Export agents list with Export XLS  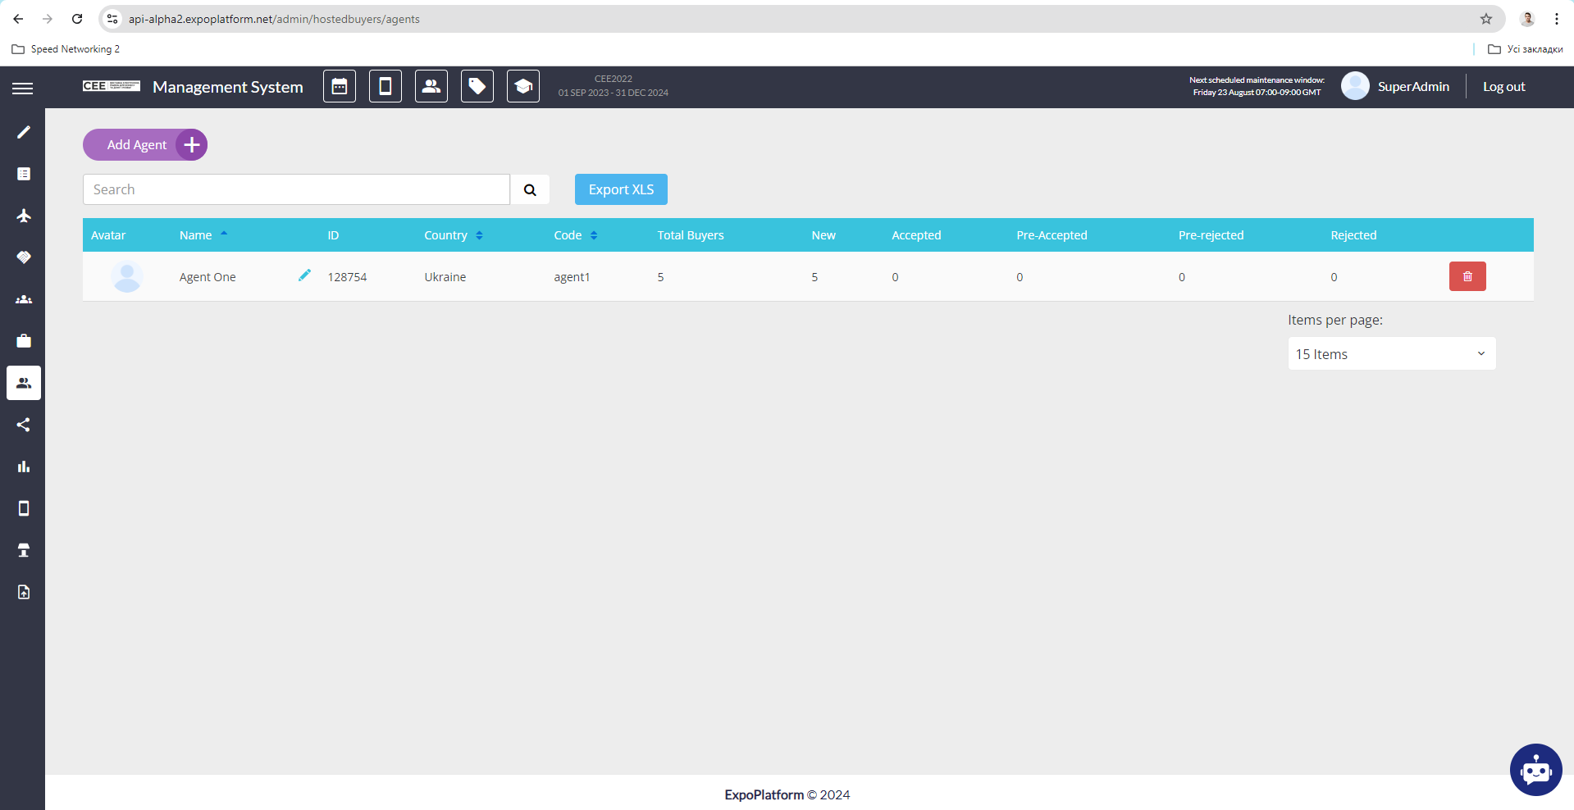pos(621,189)
